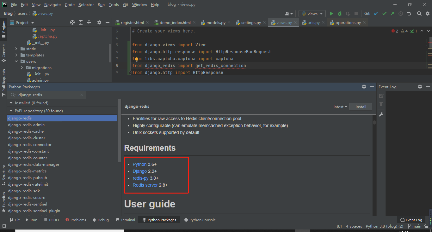Expand all in the Project tree
The height and width of the screenshot is (232, 432).
coord(81,22)
